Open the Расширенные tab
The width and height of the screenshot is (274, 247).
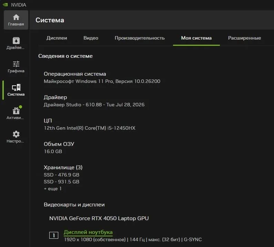pyautogui.click(x=244, y=38)
